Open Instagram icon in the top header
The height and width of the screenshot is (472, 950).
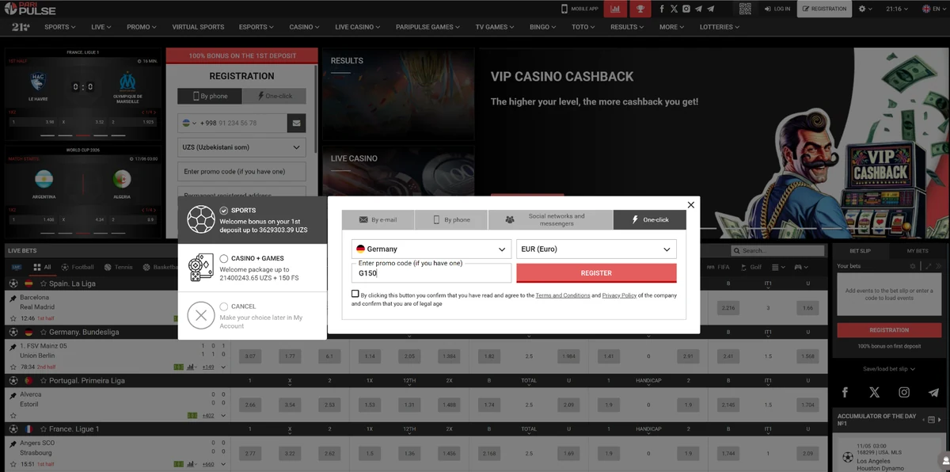coord(686,9)
